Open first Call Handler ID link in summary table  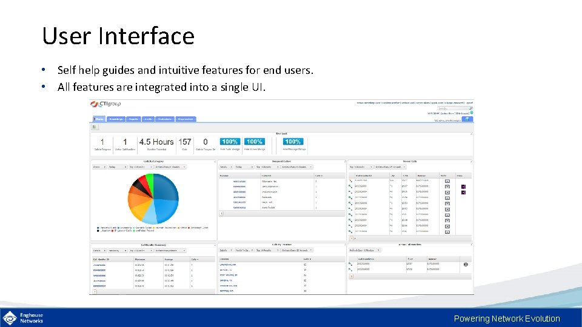tap(99, 265)
